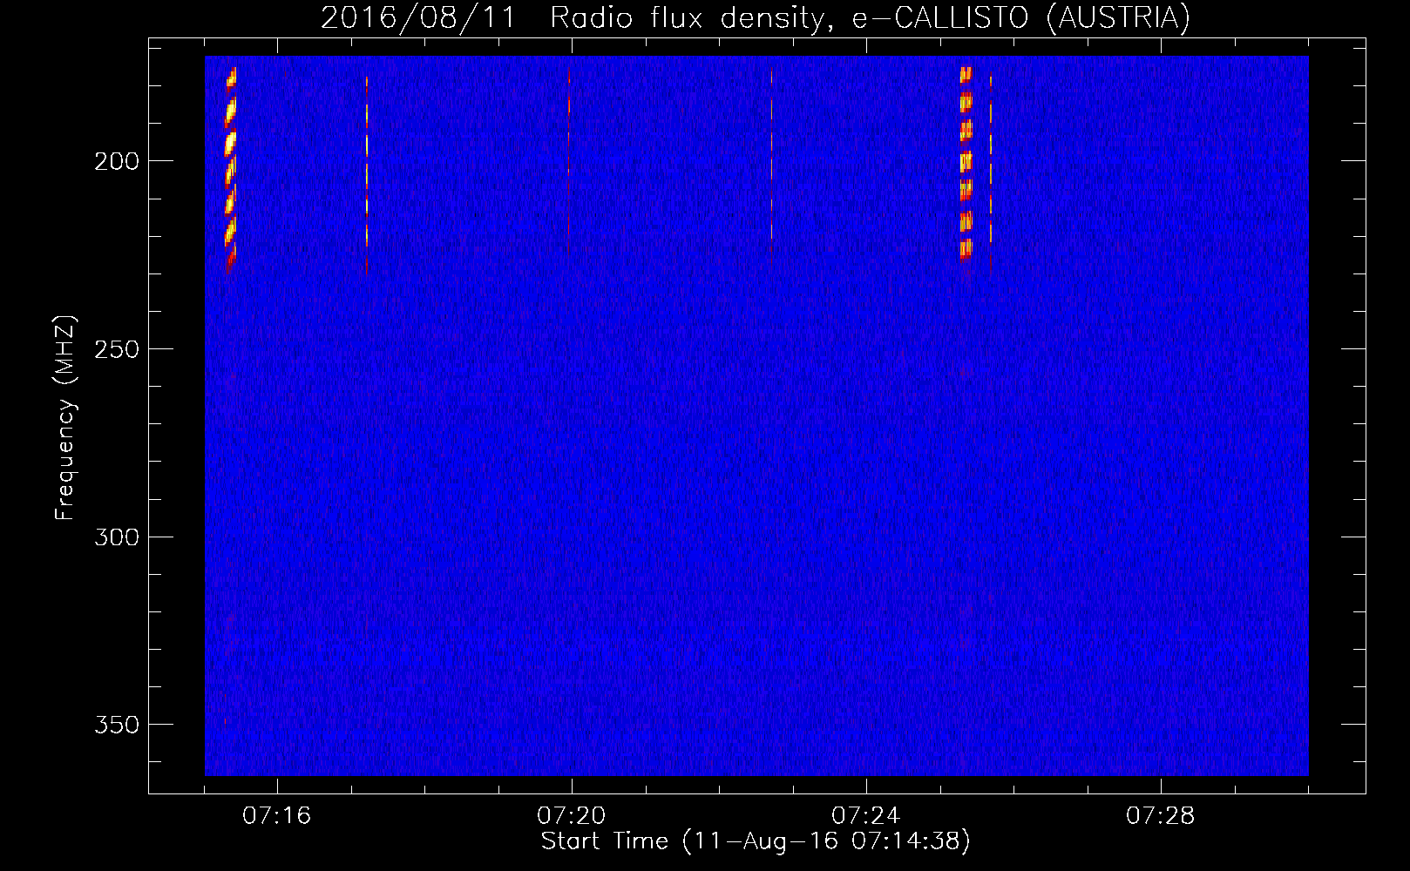Click the faint white line near 07:22:40
The width and height of the screenshot is (1410, 871).
pyautogui.click(x=771, y=155)
